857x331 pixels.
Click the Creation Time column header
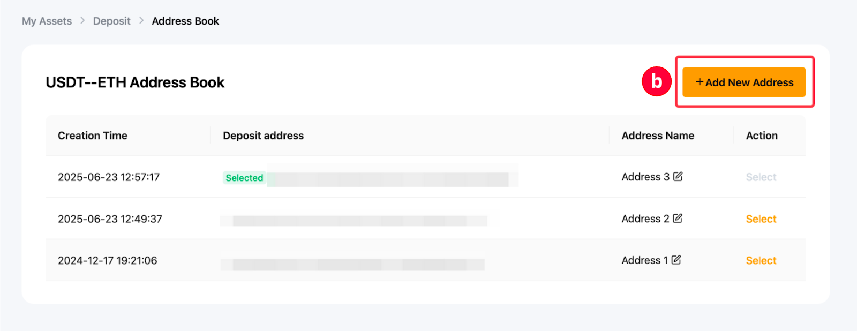tap(93, 136)
